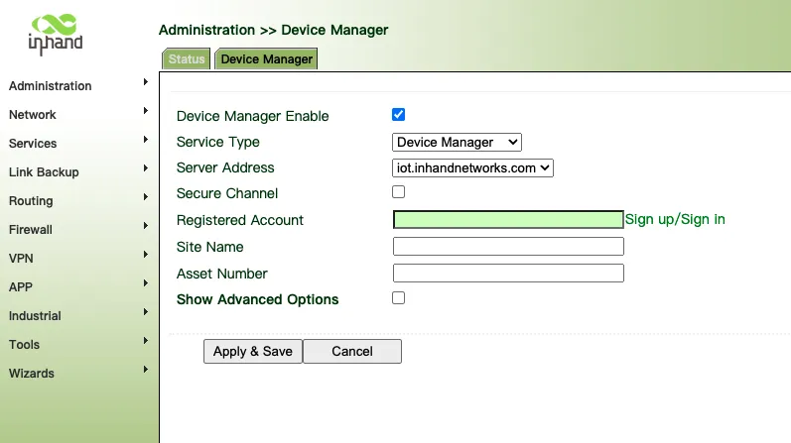This screenshot has width=791, height=443.
Task: Click the InHand logo
Action: (x=55, y=35)
